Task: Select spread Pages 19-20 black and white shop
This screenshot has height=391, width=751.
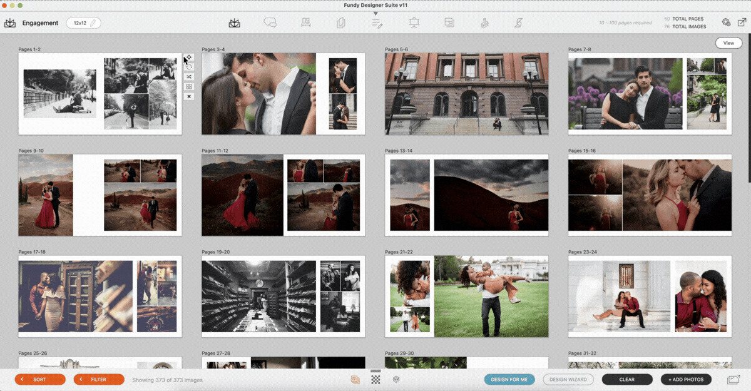Action: [284, 297]
